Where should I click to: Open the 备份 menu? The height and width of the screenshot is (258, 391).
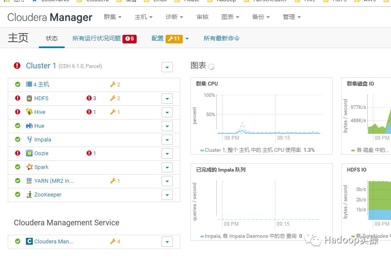pos(261,17)
